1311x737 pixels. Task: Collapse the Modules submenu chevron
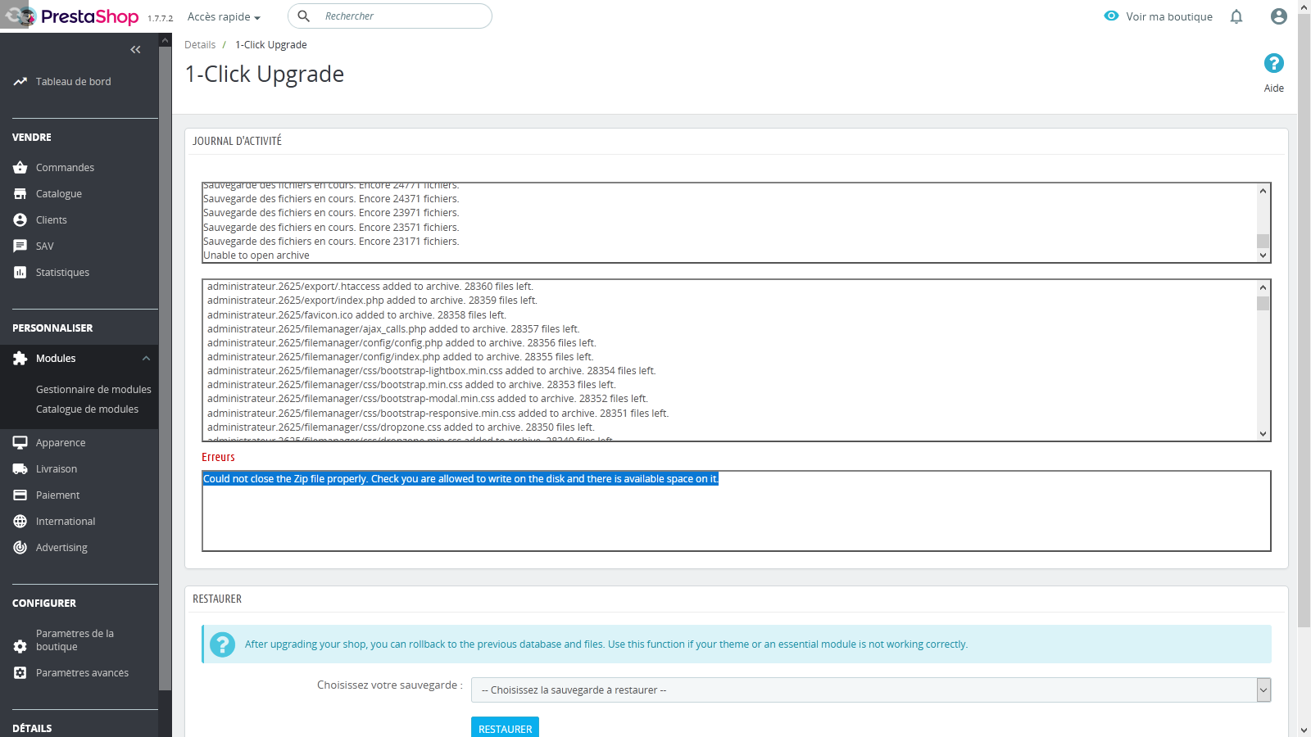coord(146,359)
